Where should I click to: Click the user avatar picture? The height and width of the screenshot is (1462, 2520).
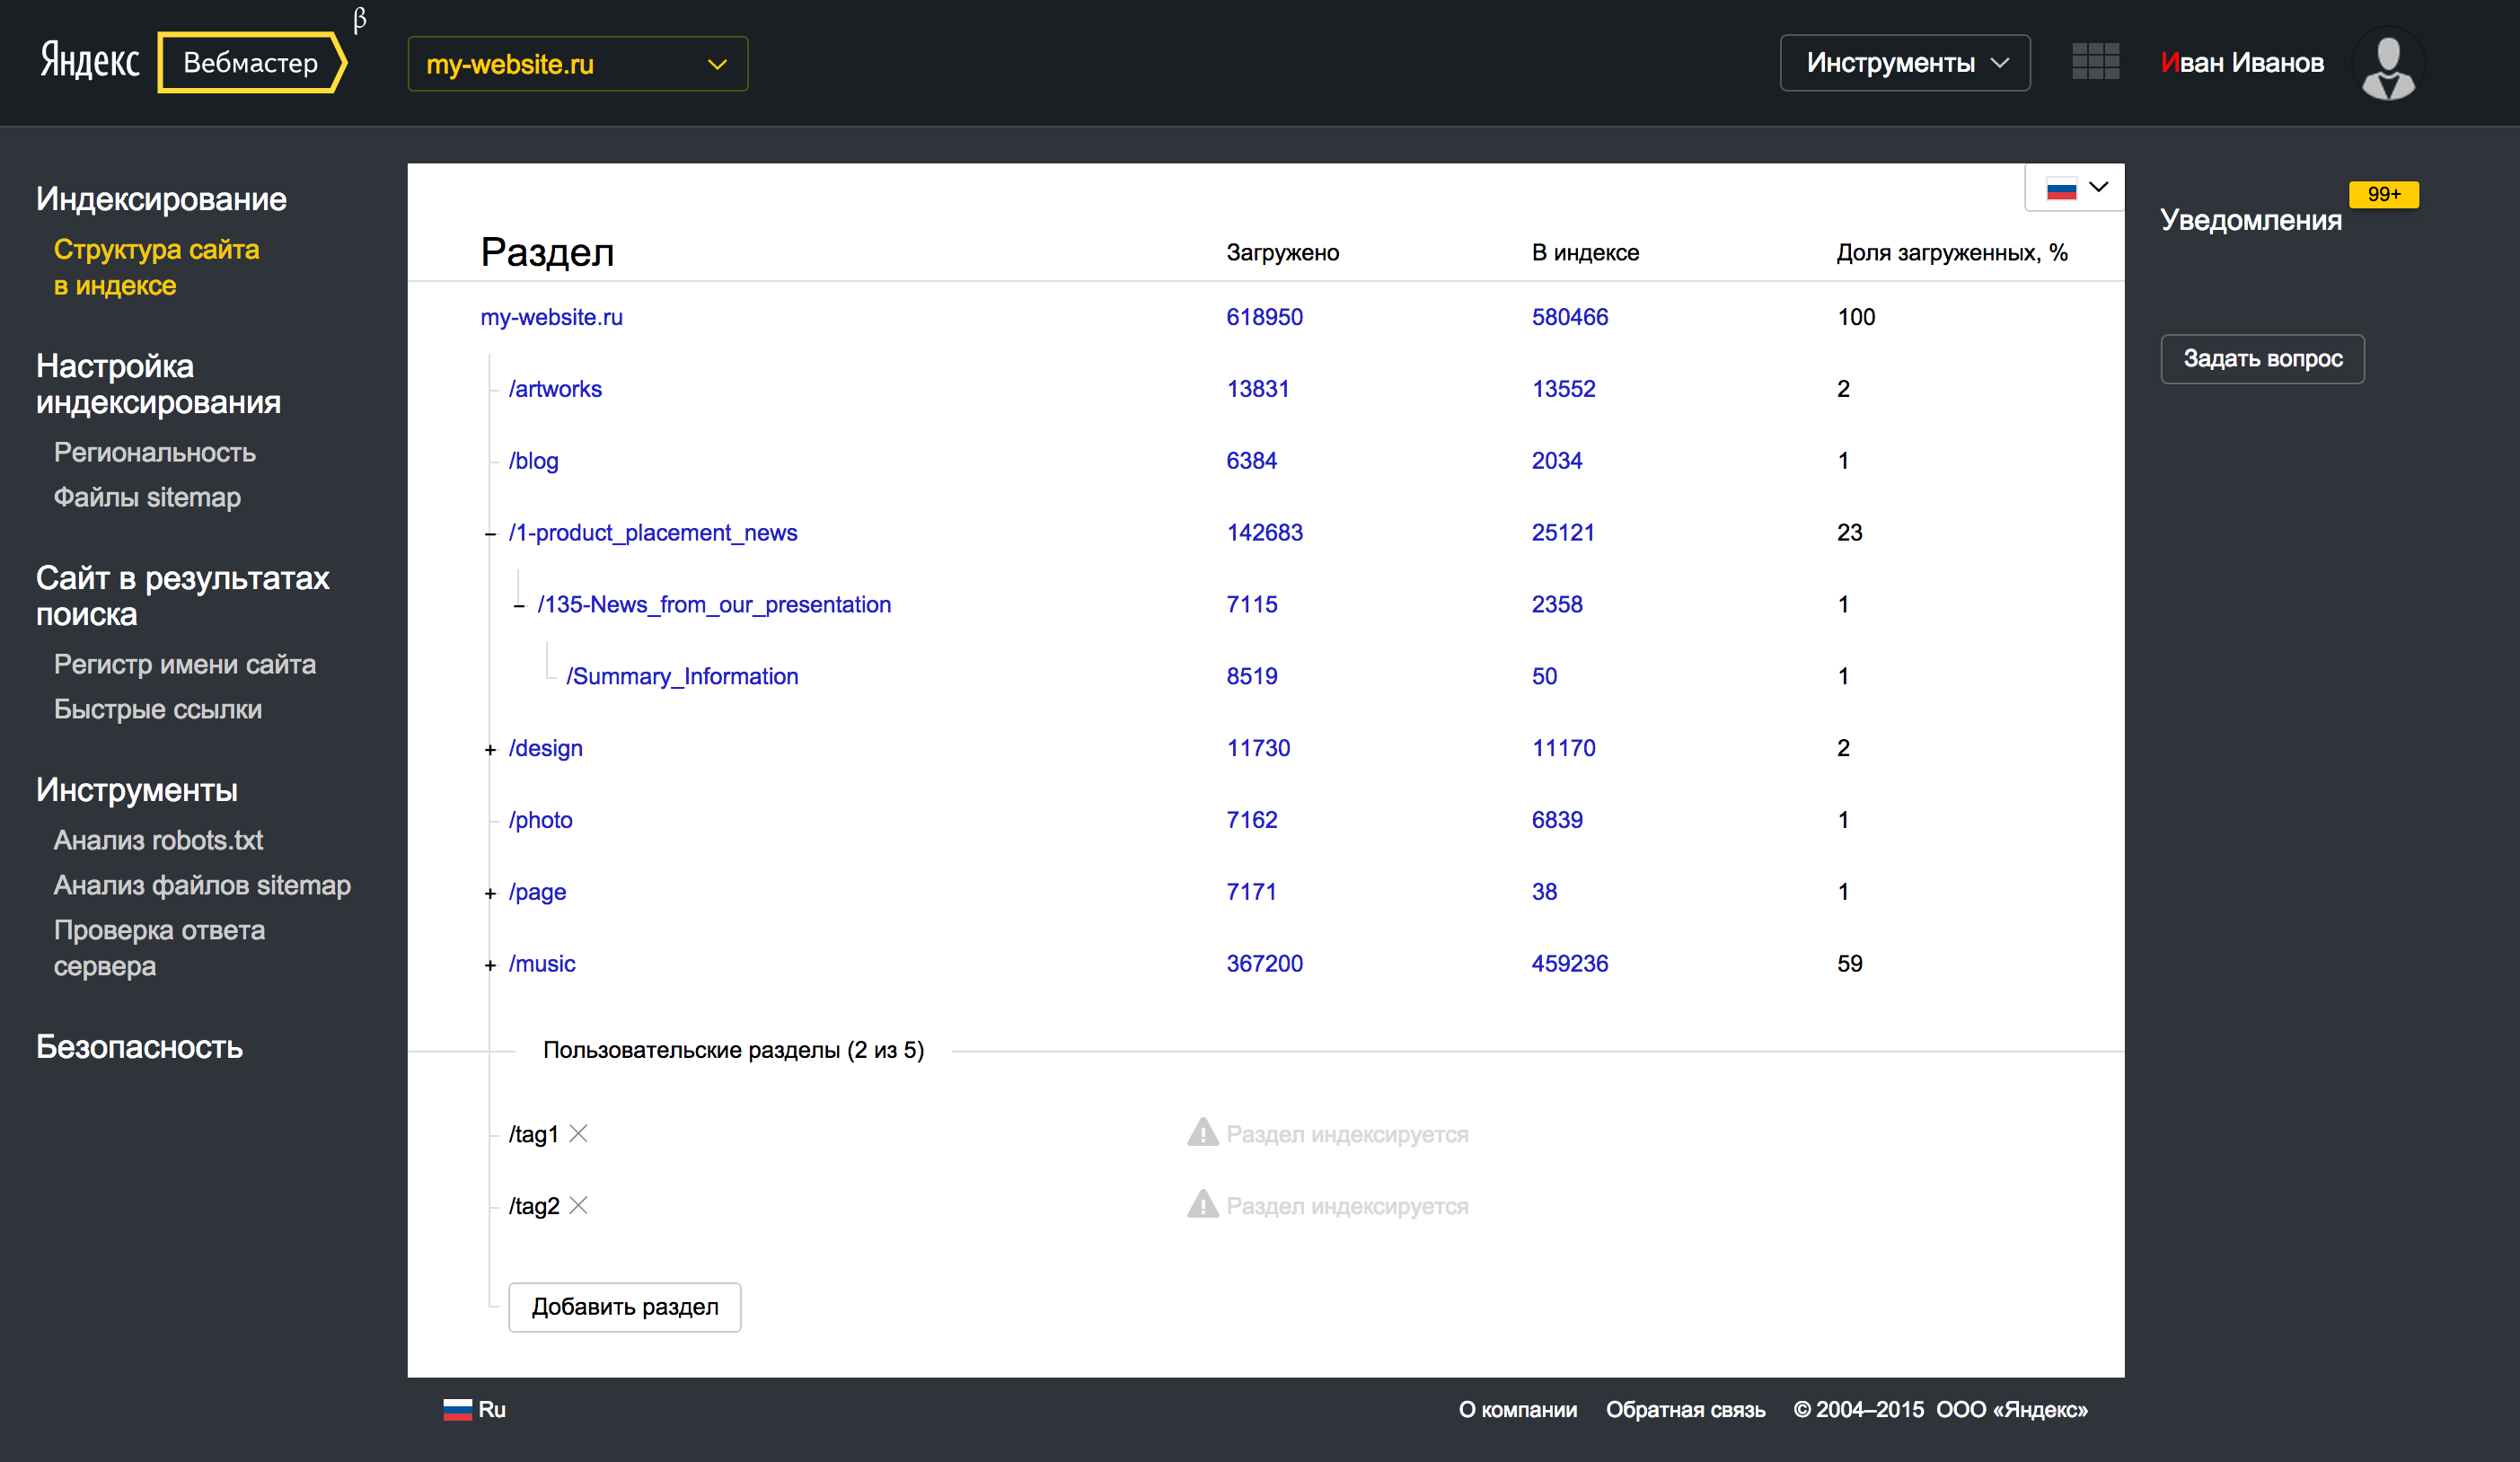(x=2388, y=63)
